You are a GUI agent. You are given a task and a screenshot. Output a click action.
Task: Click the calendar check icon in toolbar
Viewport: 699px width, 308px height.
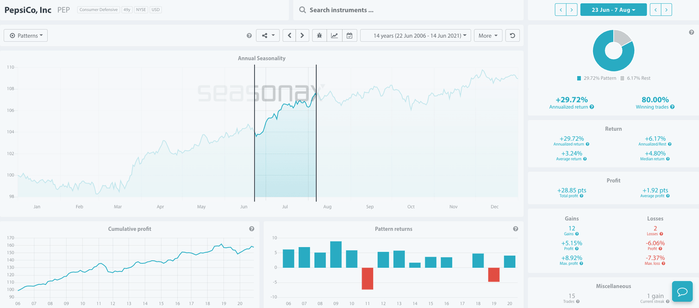click(x=349, y=35)
